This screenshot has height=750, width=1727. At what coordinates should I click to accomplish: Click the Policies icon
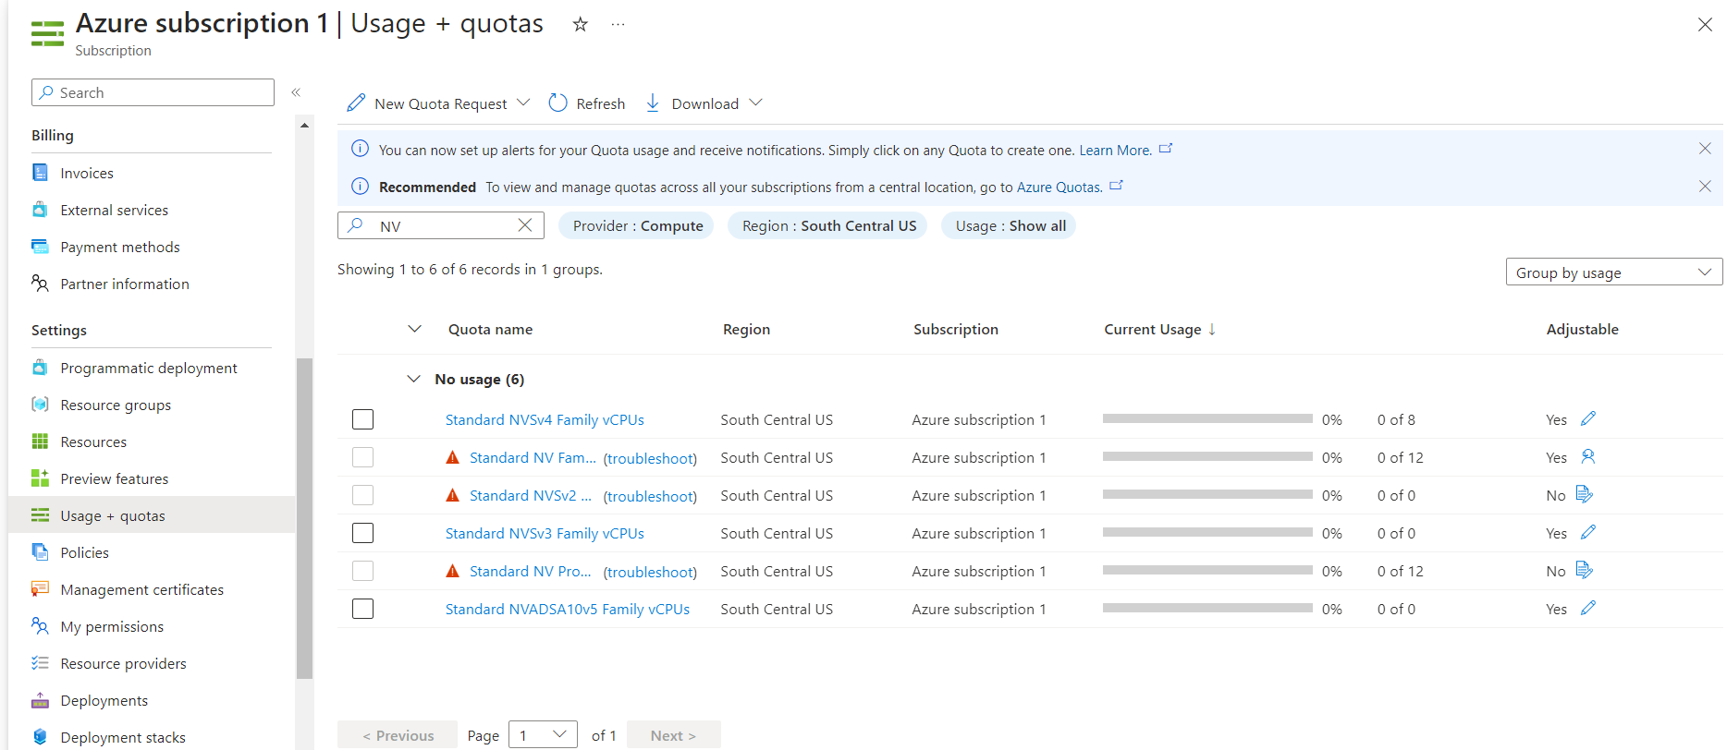coord(40,552)
